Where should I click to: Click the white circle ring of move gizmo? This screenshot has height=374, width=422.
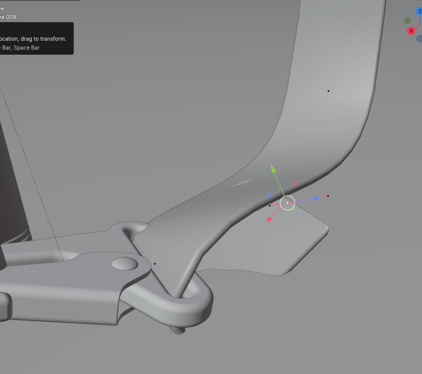(x=287, y=203)
